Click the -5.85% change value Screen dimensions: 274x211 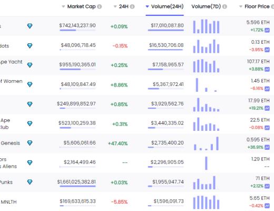pyautogui.click(x=119, y=202)
